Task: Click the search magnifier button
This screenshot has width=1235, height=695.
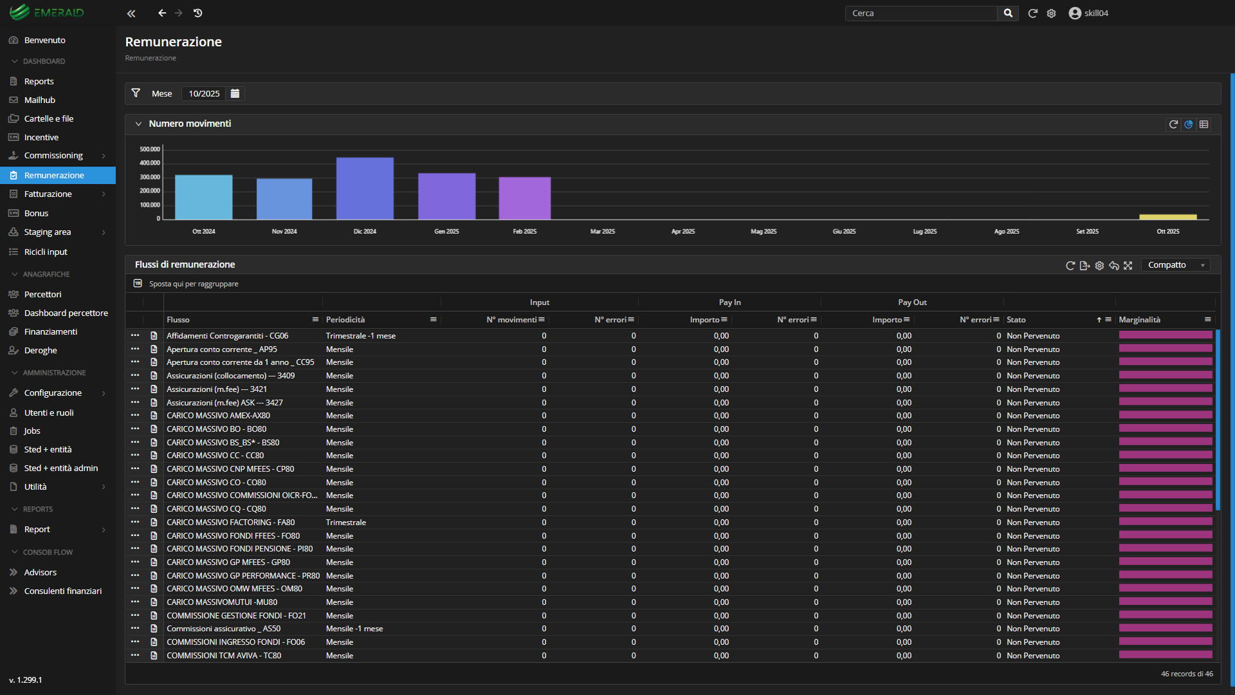Action: click(x=1008, y=13)
